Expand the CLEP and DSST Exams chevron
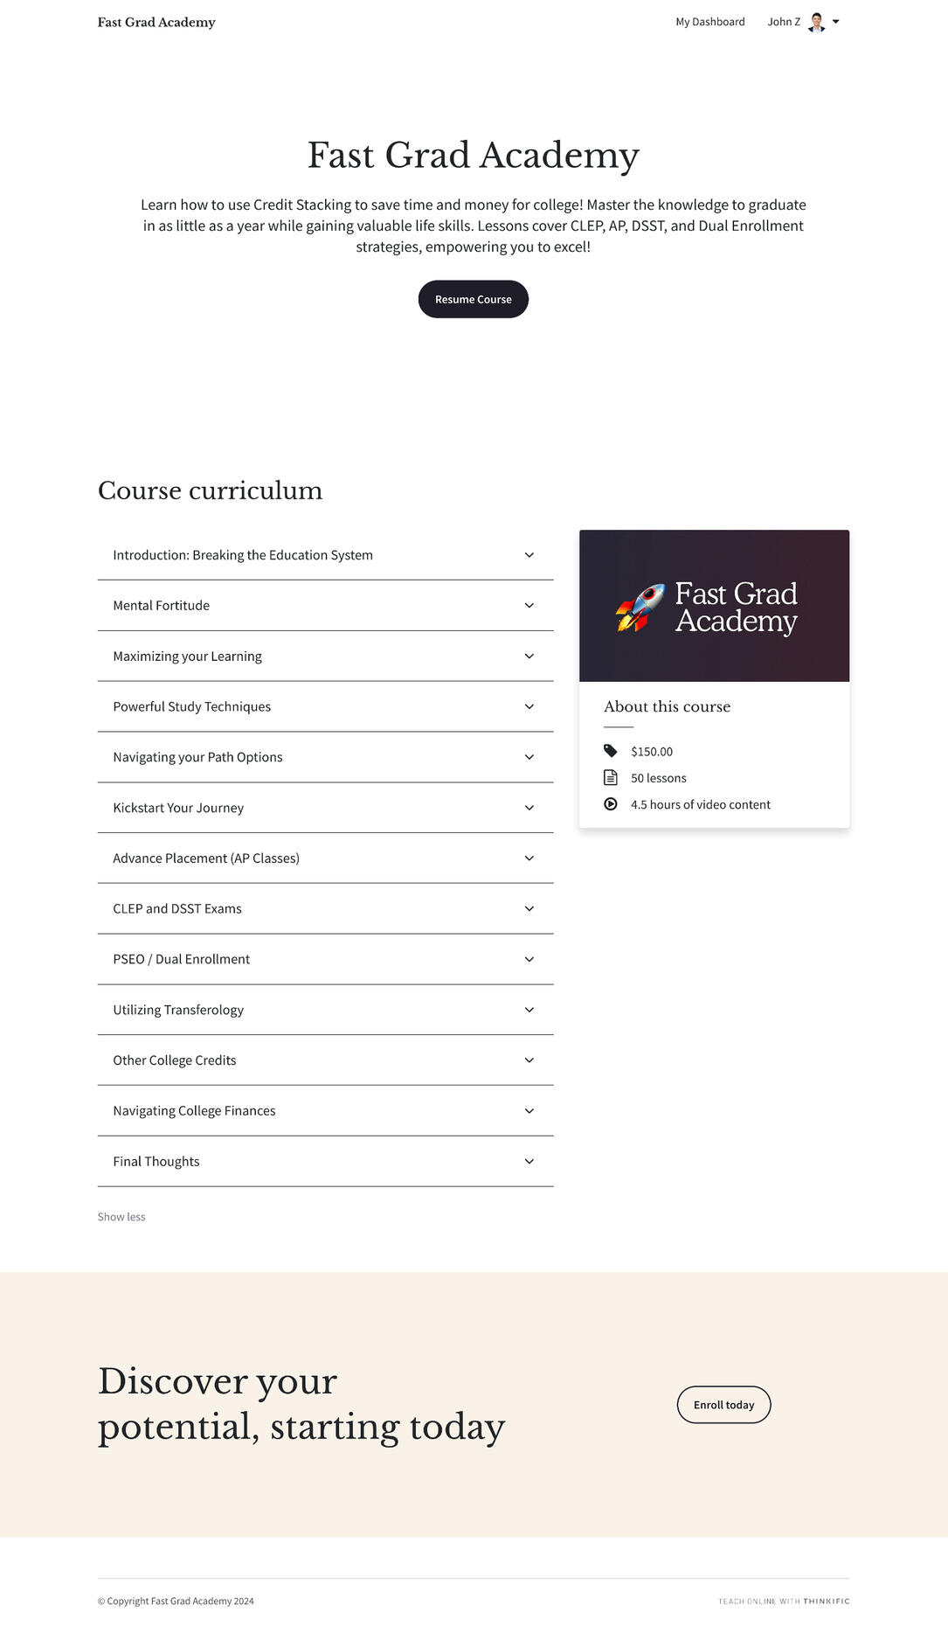The image size is (948, 1626). click(529, 909)
